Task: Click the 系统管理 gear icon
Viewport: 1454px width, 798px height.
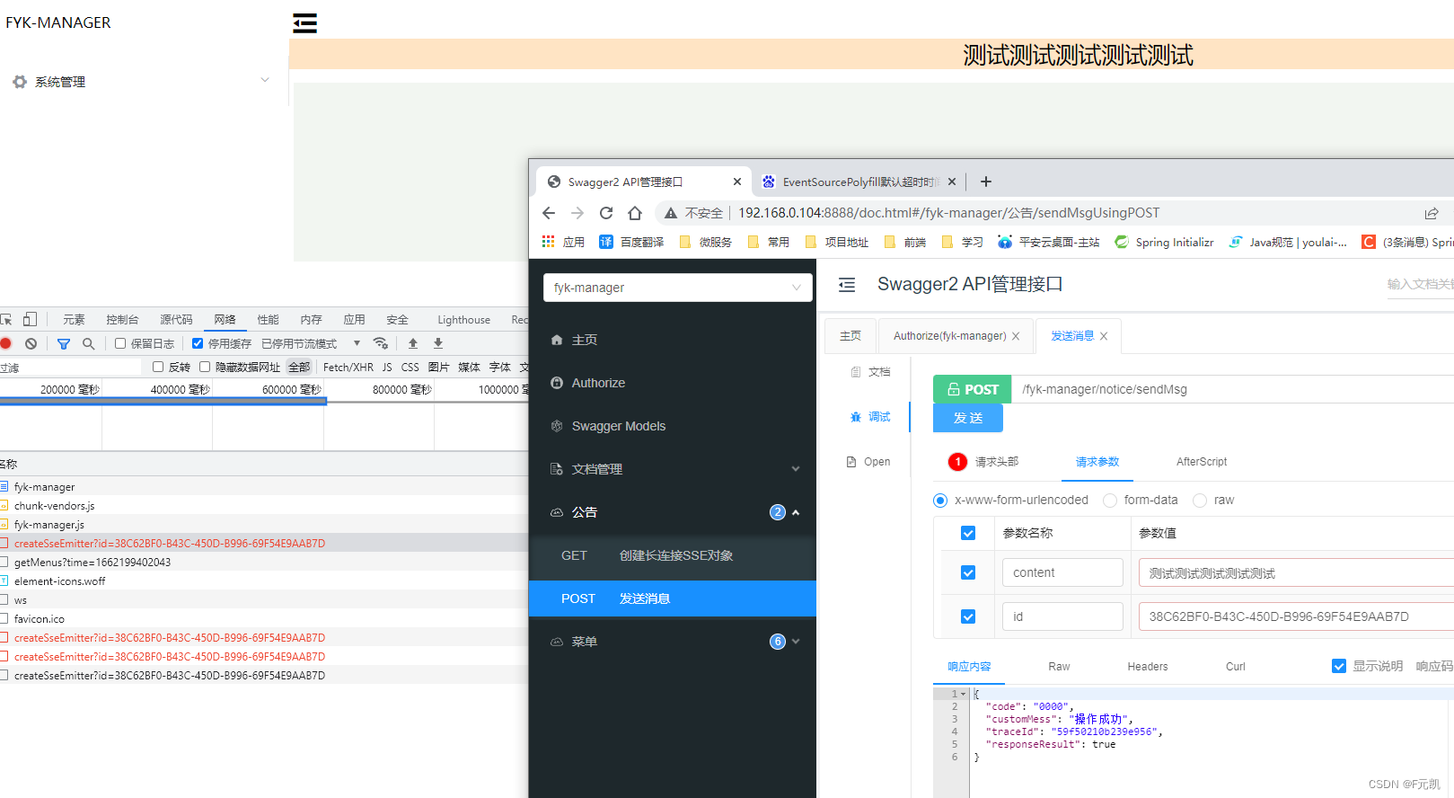Action: point(20,82)
